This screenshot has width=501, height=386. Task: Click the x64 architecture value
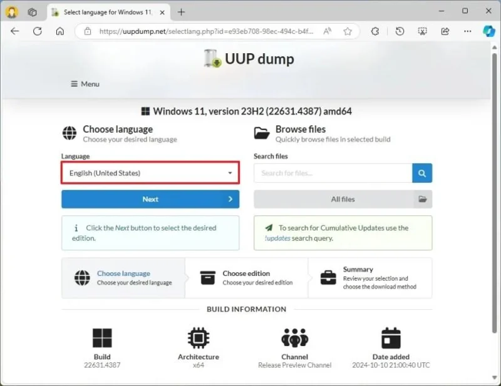pos(199,365)
